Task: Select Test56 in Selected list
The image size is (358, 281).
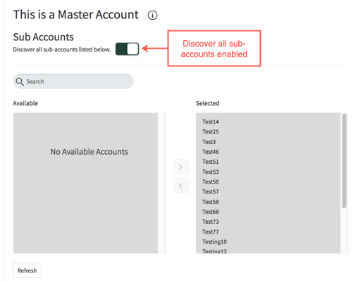Action: [x=211, y=181]
